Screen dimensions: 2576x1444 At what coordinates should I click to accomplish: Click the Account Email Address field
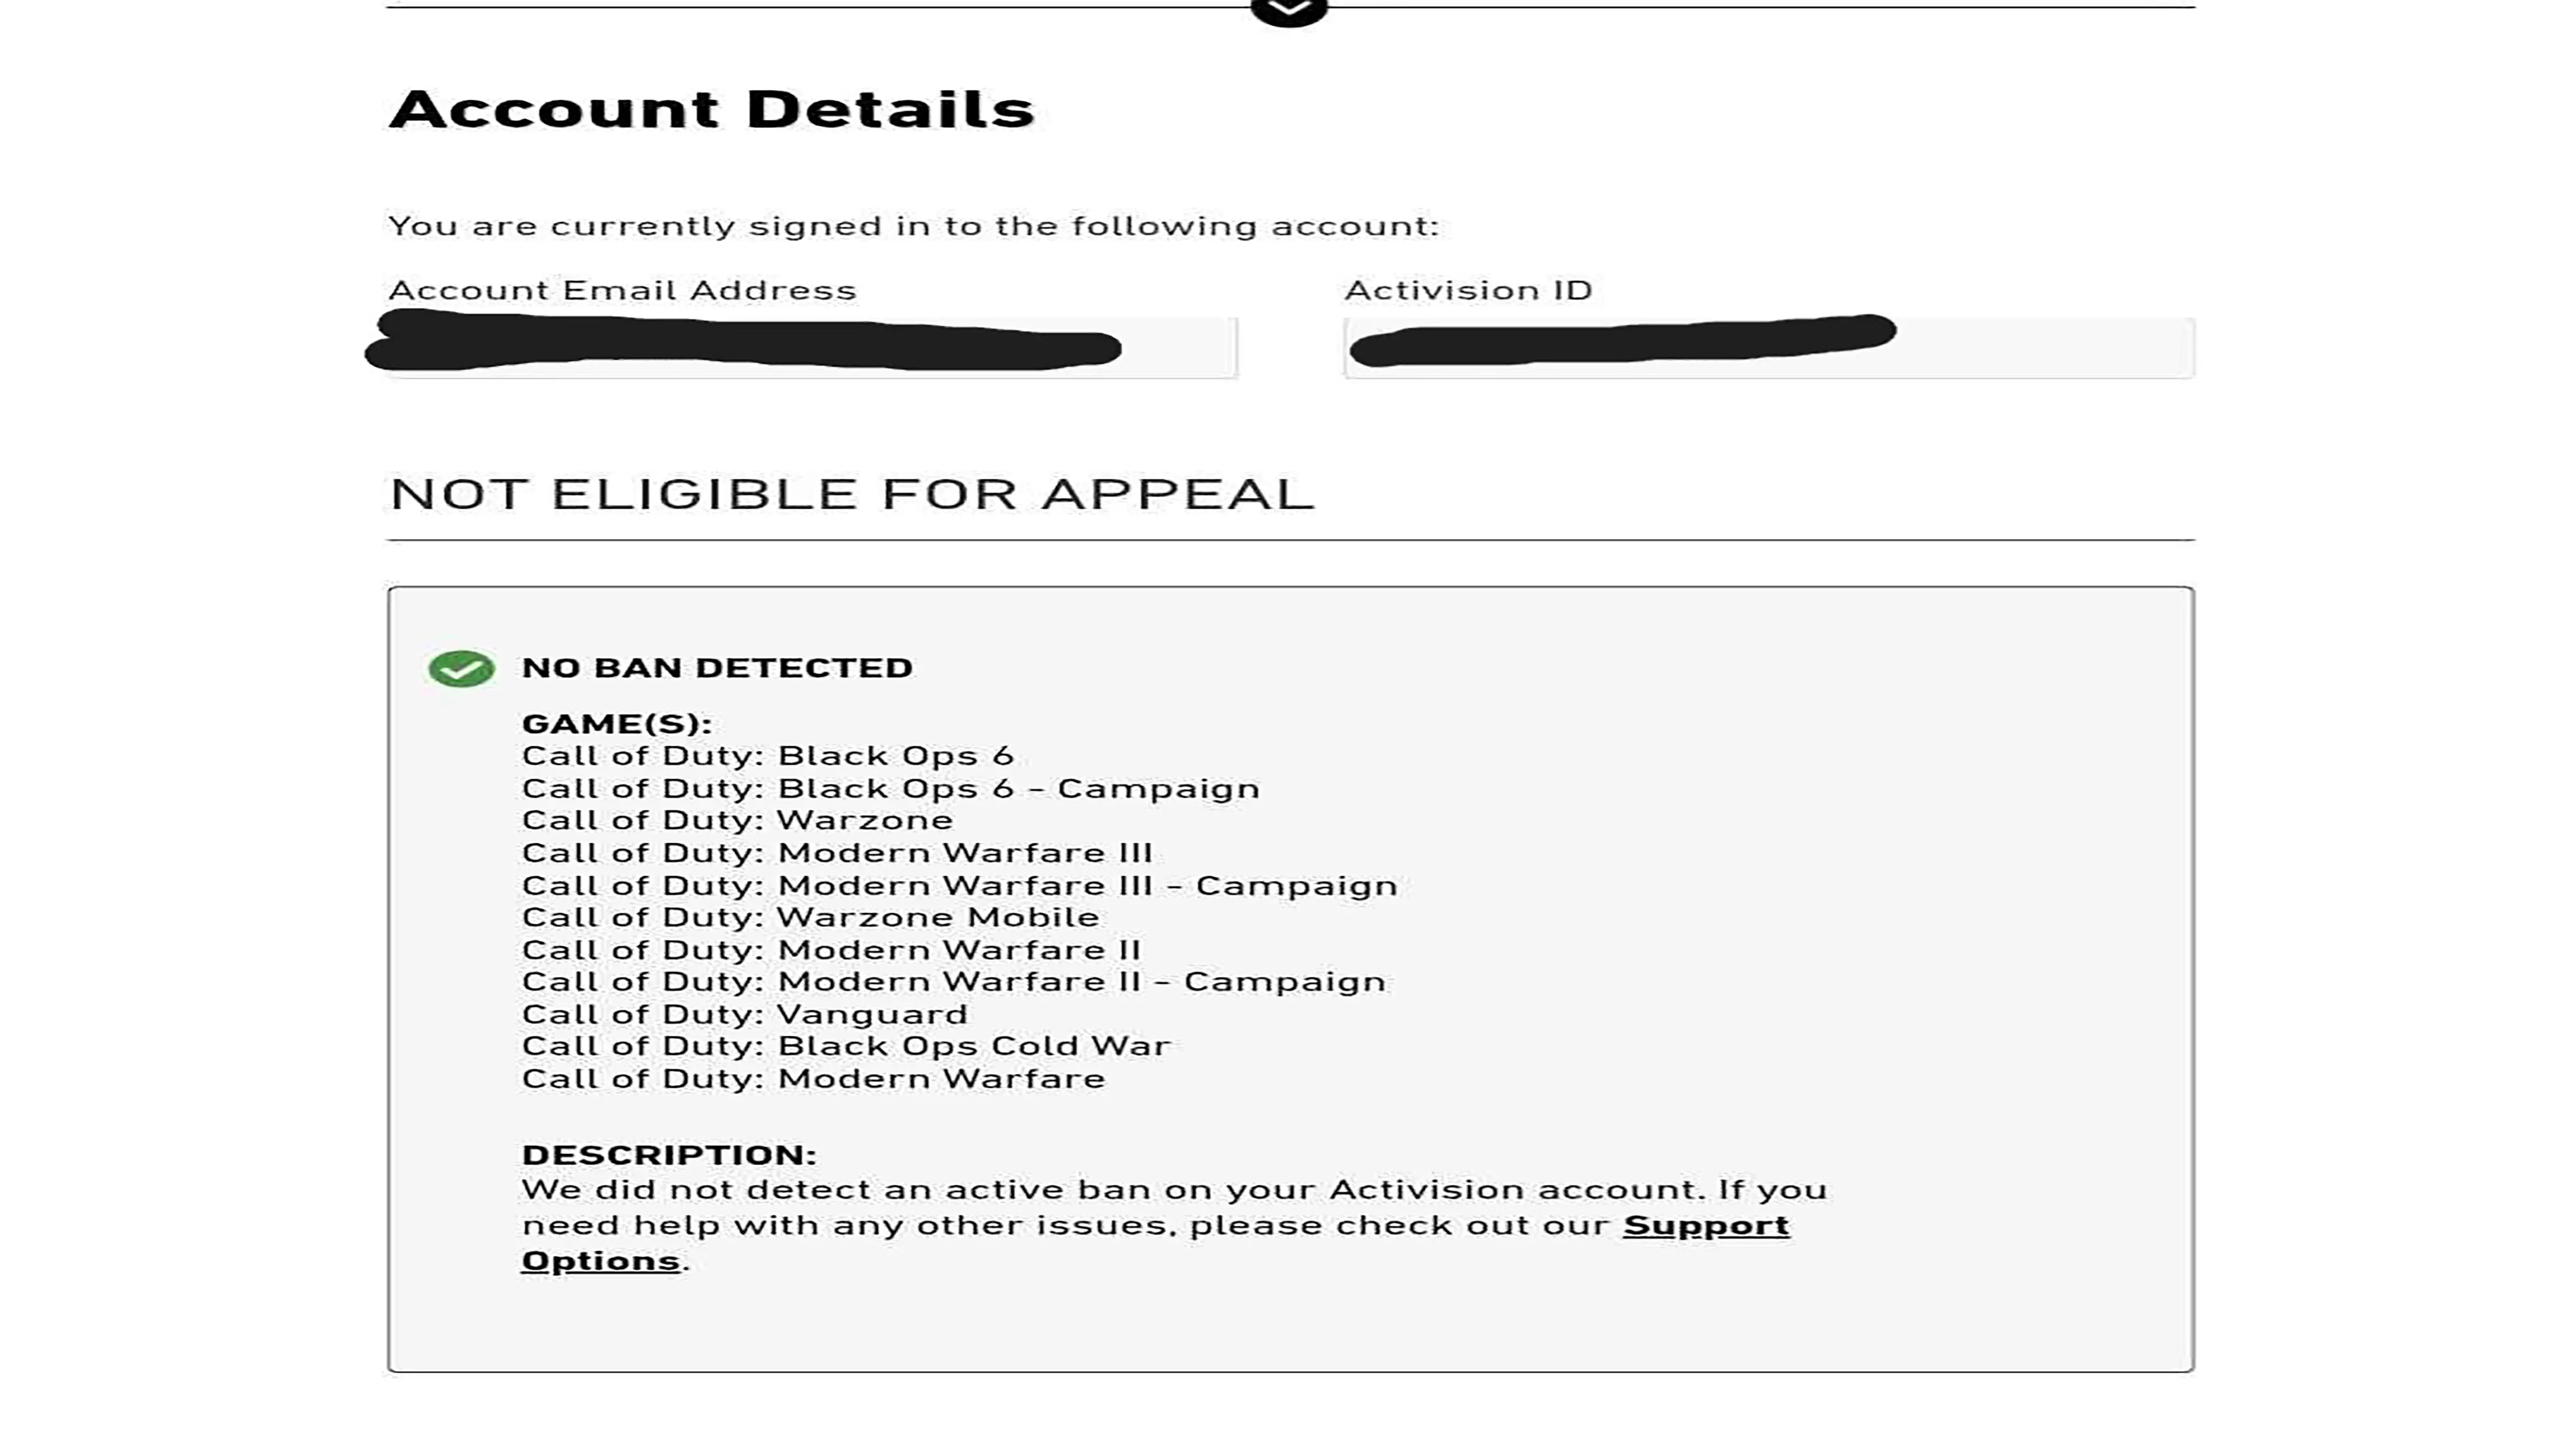(811, 348)
